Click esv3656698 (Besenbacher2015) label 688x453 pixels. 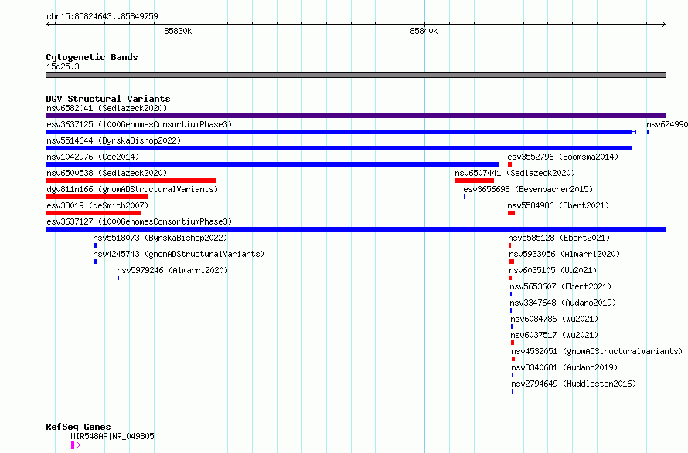coord(528,189)
